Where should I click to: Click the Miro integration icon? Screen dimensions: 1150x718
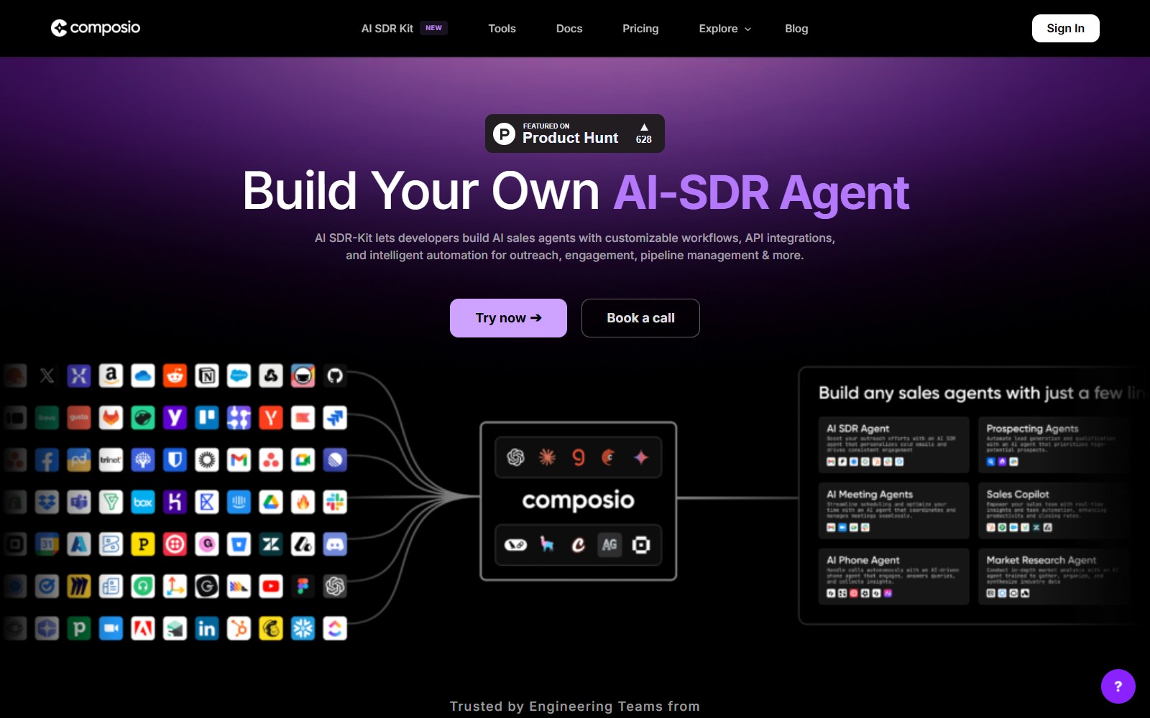pos(79,587)
